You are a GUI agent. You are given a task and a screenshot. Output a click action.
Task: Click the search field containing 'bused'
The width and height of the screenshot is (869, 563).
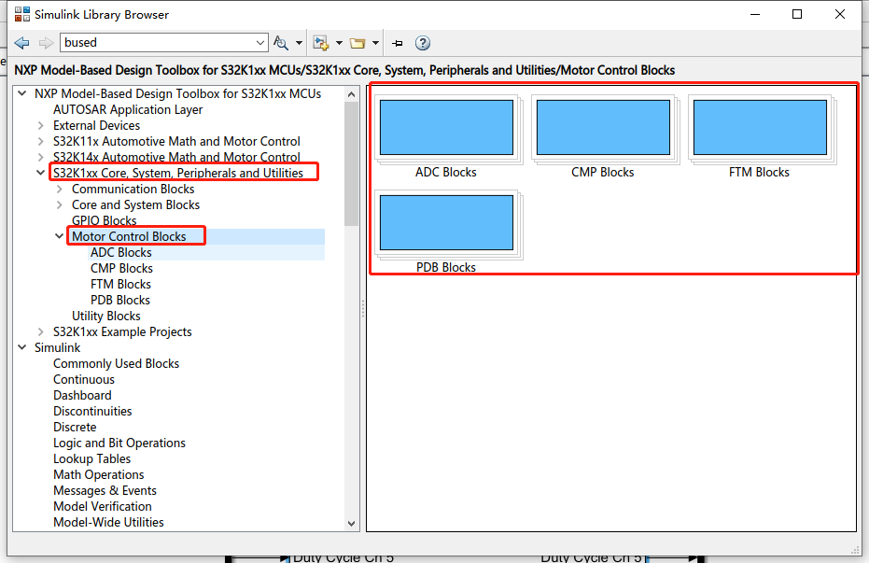click(158, 43)
